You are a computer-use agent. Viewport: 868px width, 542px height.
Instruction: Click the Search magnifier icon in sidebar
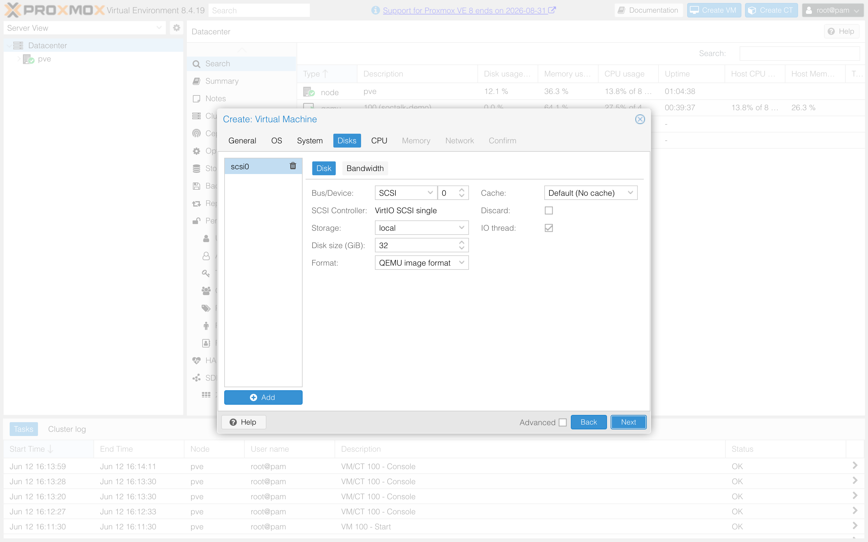coord(196,64)
